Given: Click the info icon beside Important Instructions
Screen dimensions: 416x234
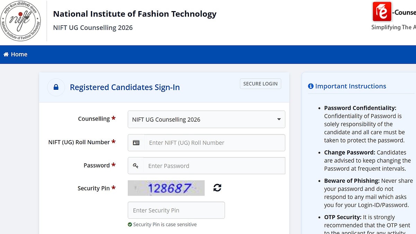Looking at the screenshot, I should (311, 86).
